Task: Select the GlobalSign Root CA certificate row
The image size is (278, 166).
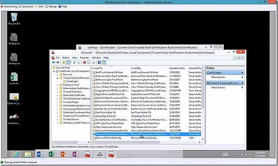Action: (x=146, y=116)
